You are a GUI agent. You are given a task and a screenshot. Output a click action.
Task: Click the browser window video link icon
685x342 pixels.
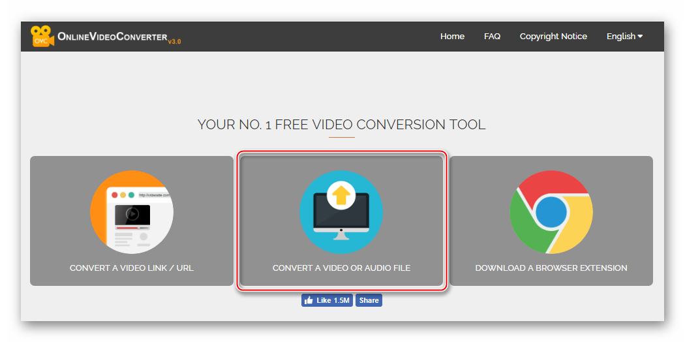tap(132, 212)
